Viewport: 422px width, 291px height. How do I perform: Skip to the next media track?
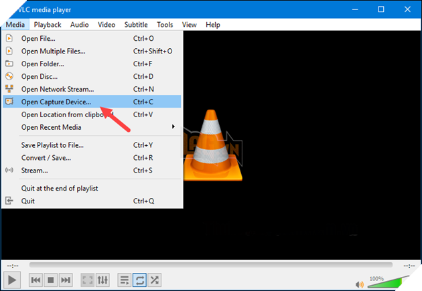[66, 280]
